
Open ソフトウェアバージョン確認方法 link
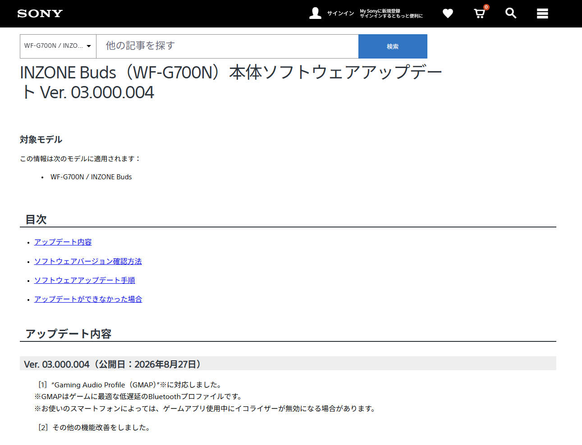click(x=88, y=261)
